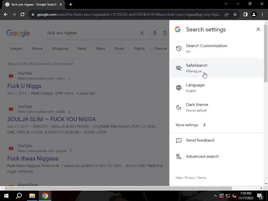Click the SafeSearch crossed-eye icon
Image resolution: width=268 pixels, height=201 pixels.
(x=178, y=68)
